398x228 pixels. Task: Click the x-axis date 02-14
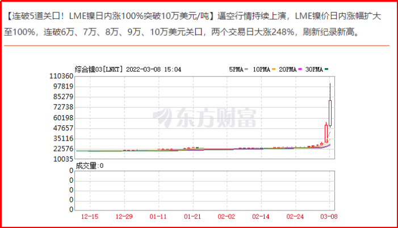click(x=261, y=217)
